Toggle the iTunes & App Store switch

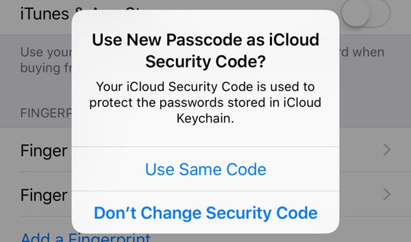[366, 13]
